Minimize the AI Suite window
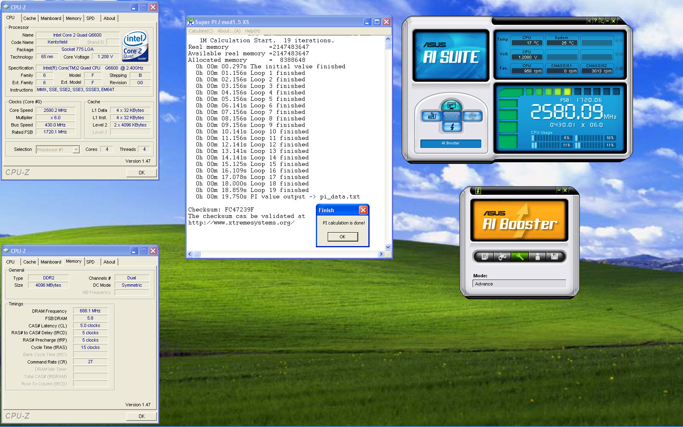 (607, 21)
